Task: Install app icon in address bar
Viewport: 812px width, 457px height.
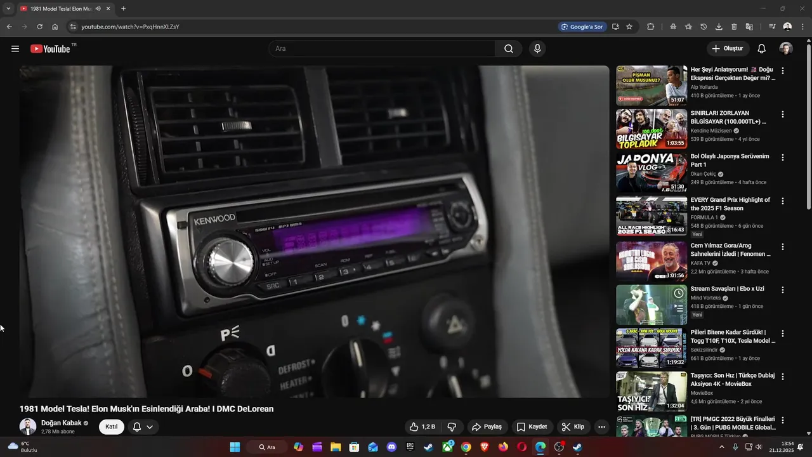Action: click(x=615, y=27)
